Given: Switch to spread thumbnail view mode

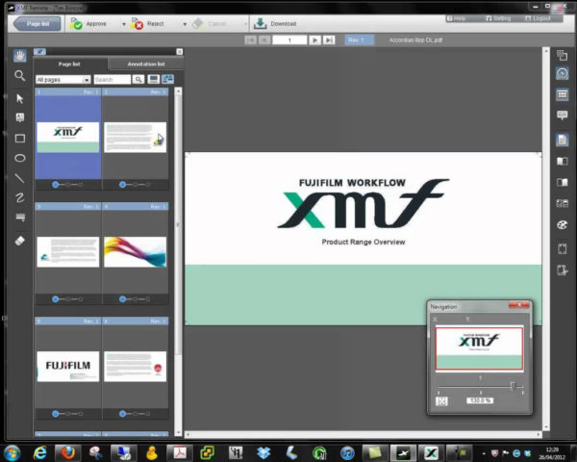Looking at the screenshot, I should pos(167,79).
